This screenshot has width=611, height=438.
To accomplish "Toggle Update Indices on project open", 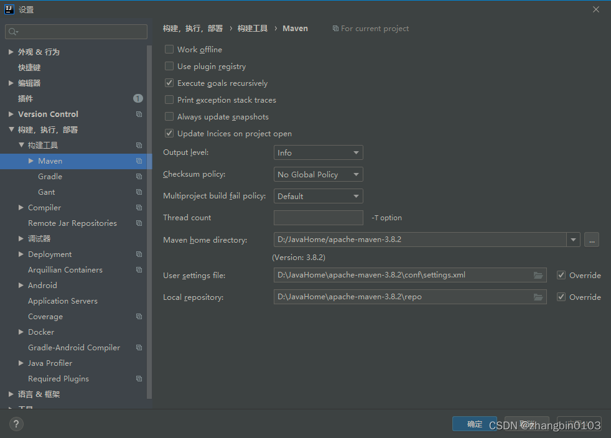I will tap(169, 133).
